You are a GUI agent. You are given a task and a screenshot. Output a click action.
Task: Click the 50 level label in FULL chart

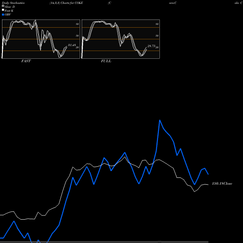pos(157,35)
